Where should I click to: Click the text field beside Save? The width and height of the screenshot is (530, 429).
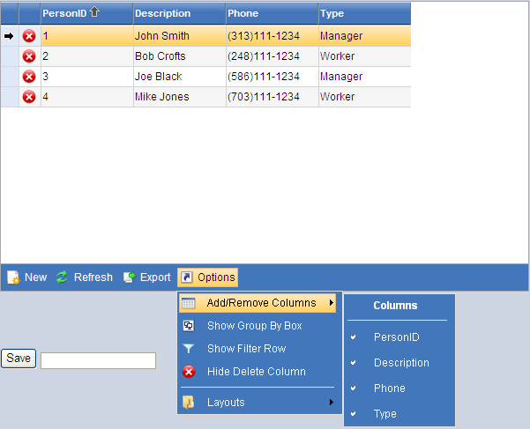click(x=98, y=360)
